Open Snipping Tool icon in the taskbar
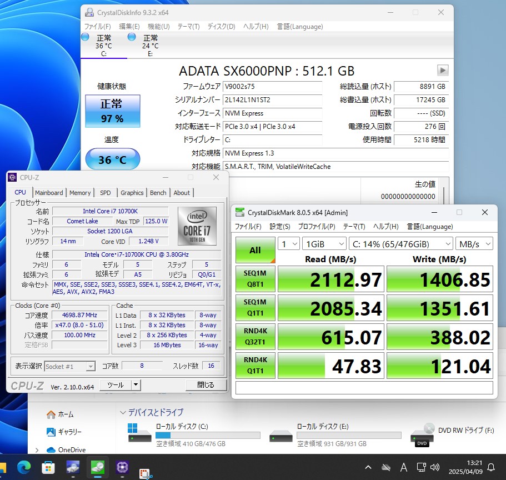This screenshot has width=506, height=480. point(146,474)
